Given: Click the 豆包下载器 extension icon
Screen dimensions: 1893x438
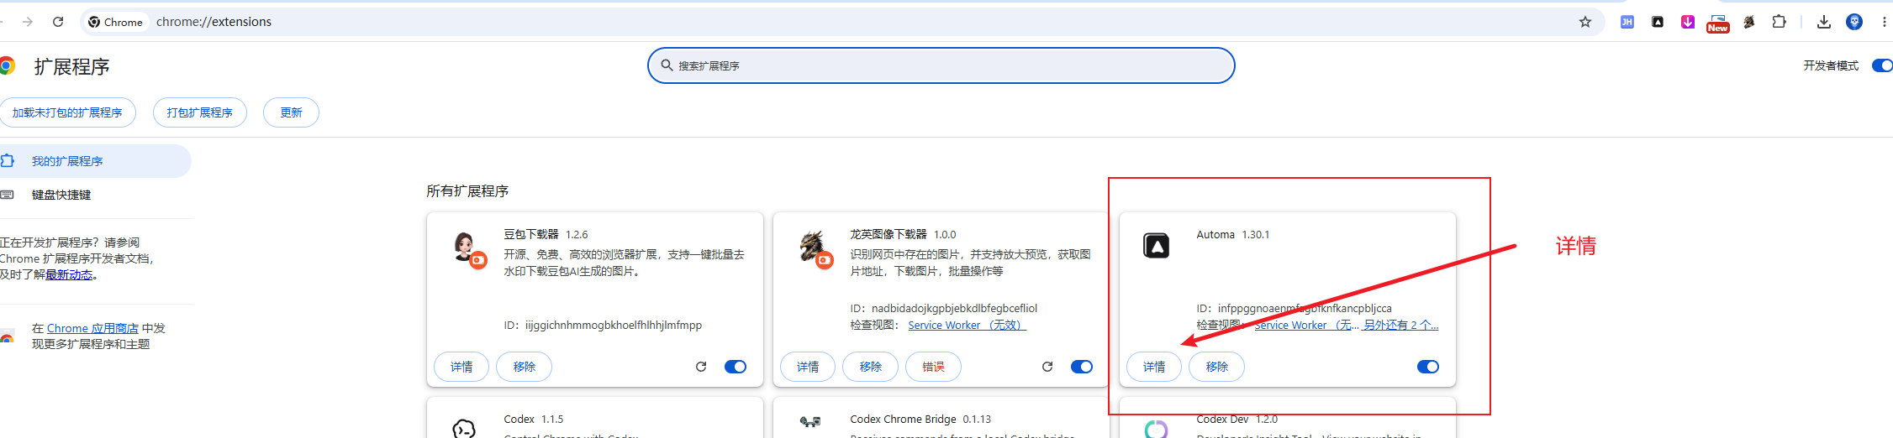Looking at the screenshot, I should click(x=467, y=248).
